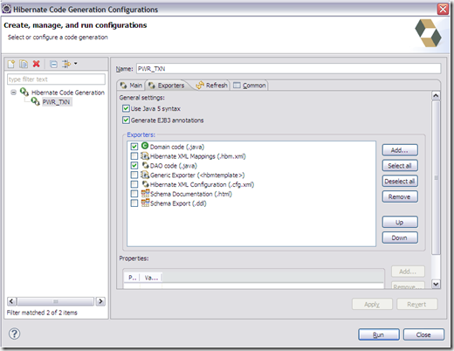Click the Hibernate Code Generation node icon
The image size is (454, 351).
point(24,92)
